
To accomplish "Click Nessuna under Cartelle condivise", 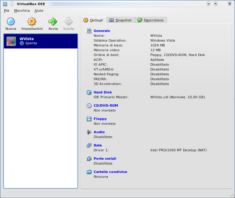I will [101, 177].
